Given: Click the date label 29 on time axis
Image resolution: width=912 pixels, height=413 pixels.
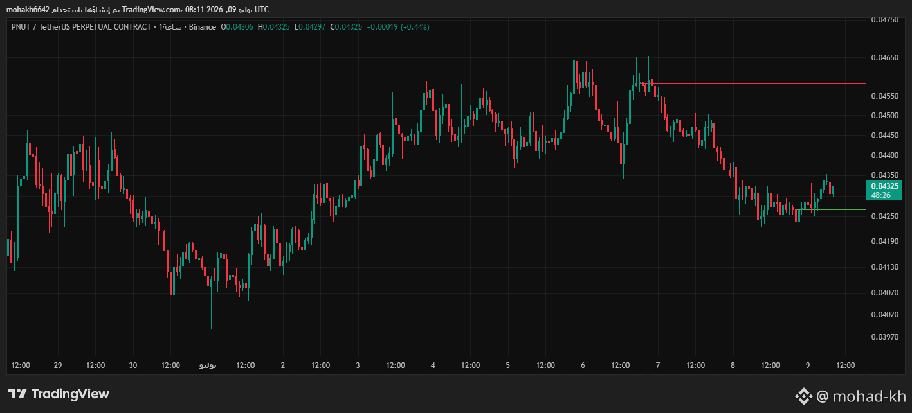Looking at the screenshot, I should coord(58,365).
